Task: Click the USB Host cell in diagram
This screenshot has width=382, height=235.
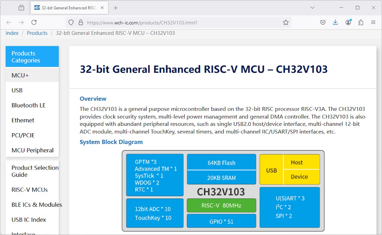Action: pos(301,162)
